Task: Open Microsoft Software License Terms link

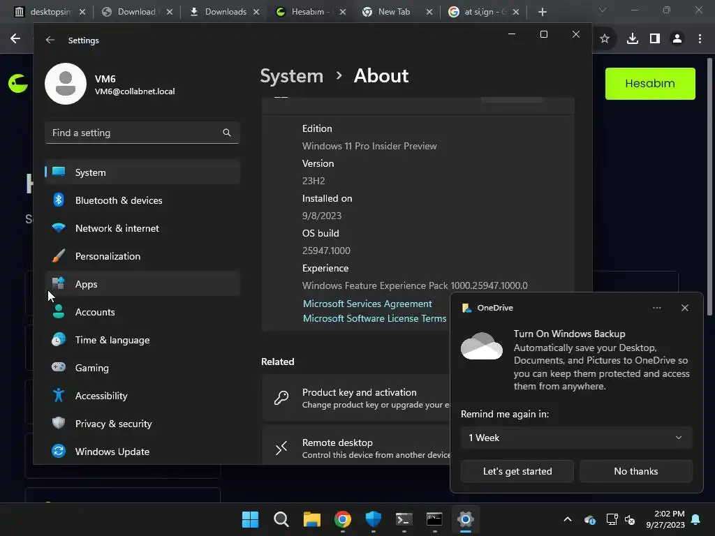Action: tap(374, 318)
